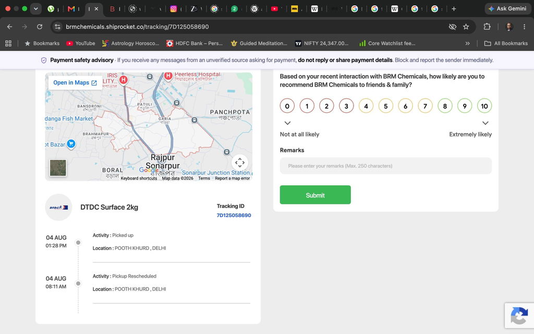Image resolution: width=534 pixels, height=334 pixels.
Task: Select rating 8 for recommendation
Action: 445,106
